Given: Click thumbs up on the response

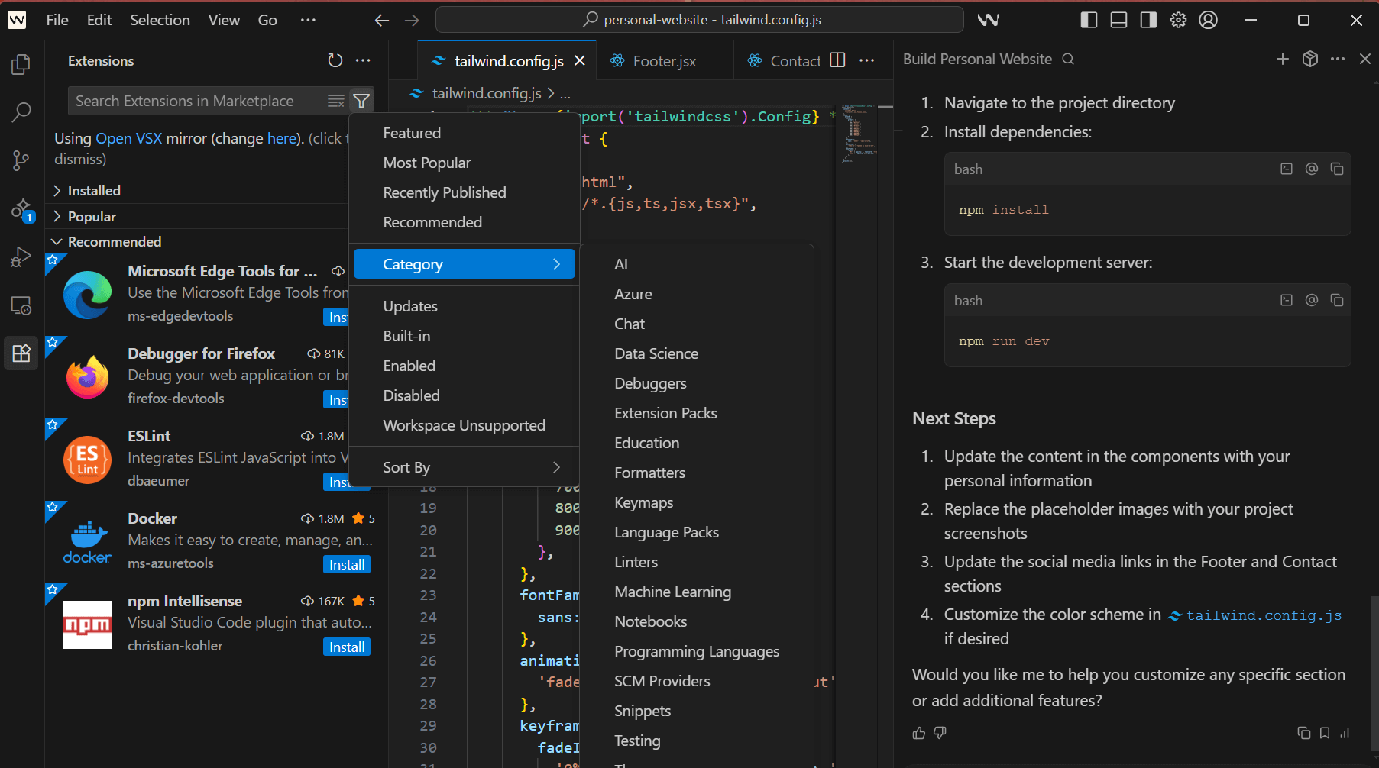Looking at the screenshot, I should pos(918,733).
